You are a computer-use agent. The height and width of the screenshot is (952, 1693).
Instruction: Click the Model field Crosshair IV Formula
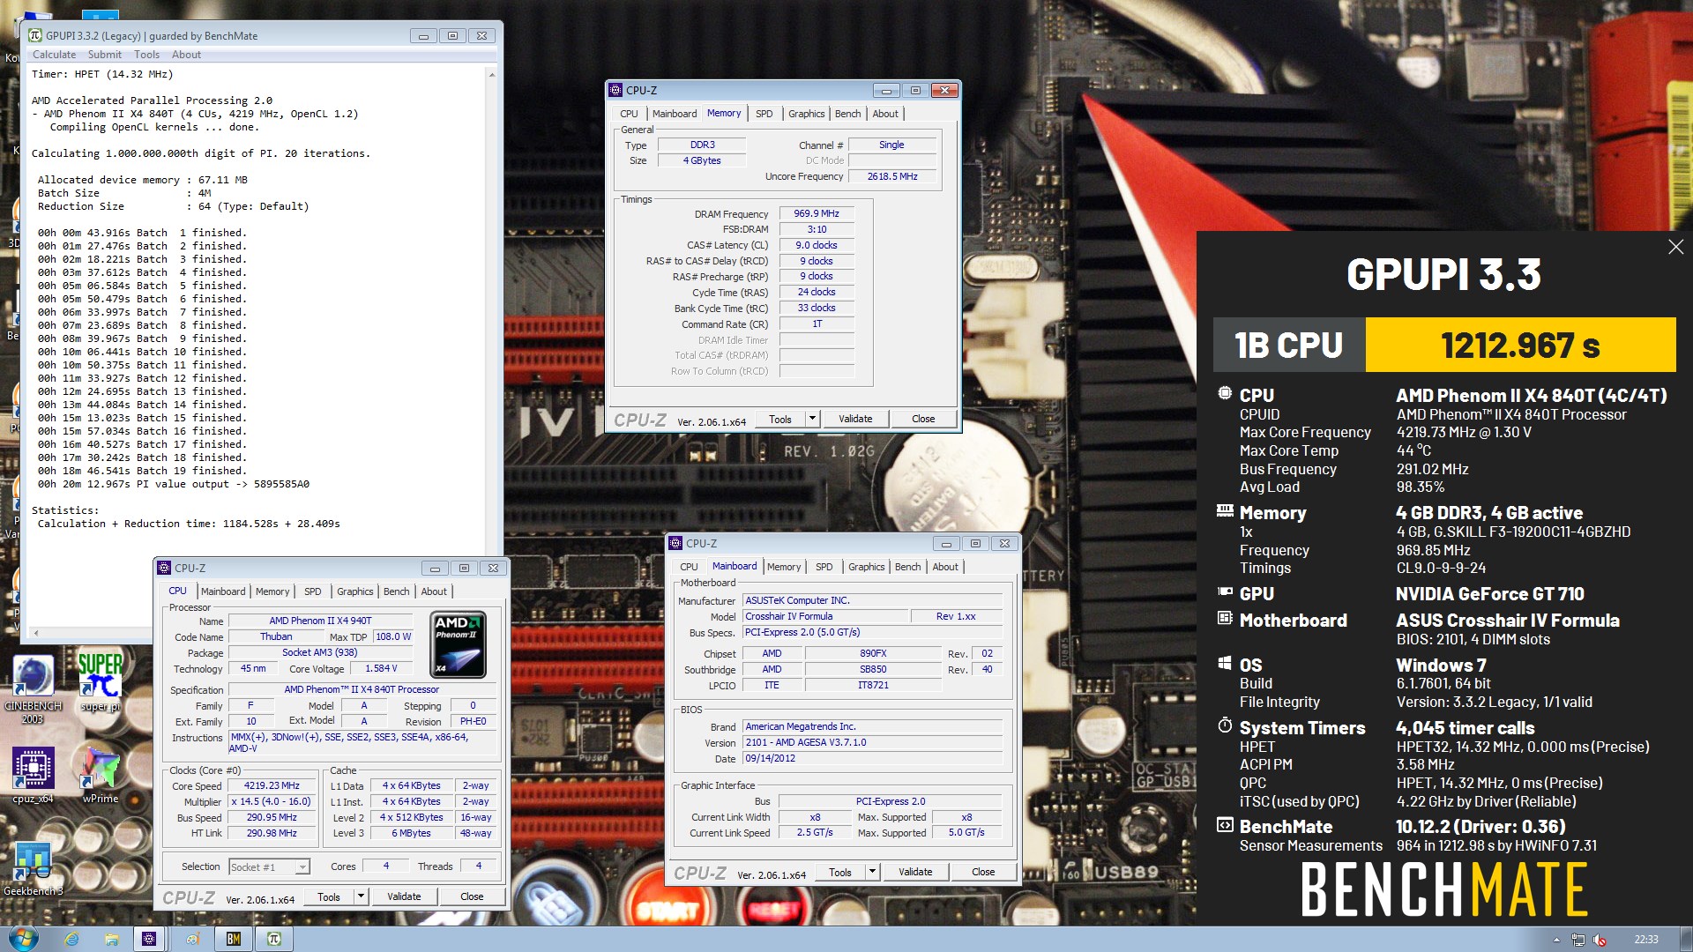coord(824,616)
